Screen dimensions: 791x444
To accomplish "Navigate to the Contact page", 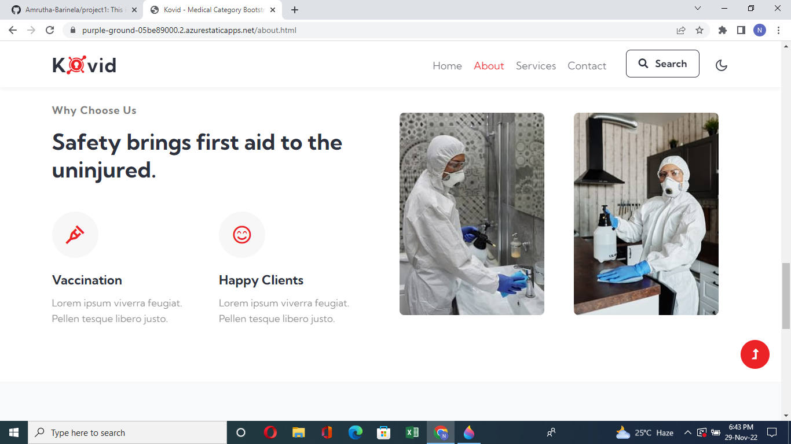I will 587,66.
